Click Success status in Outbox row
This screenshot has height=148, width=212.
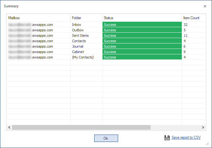[x=142, y=30]
